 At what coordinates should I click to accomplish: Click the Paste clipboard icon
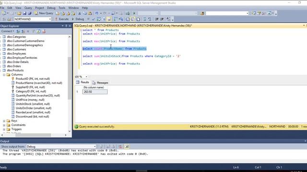point(90,13)
